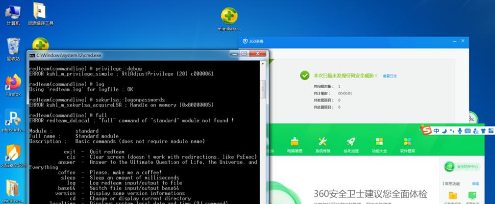This screenshot has width=495, height=204.
Task: Open the 优化加速 tab in 360安全卫士
Action: click(x=351, y=145)
